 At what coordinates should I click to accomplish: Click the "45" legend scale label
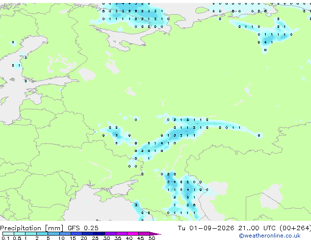(140, 238)
